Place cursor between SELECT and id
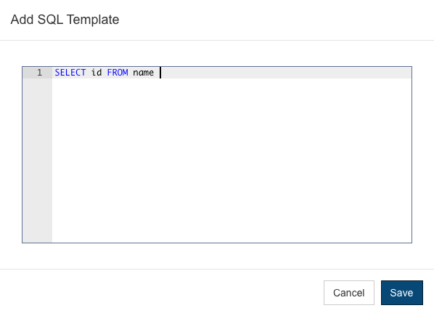This screenshot has width=434, height=316. pos(89,73)
